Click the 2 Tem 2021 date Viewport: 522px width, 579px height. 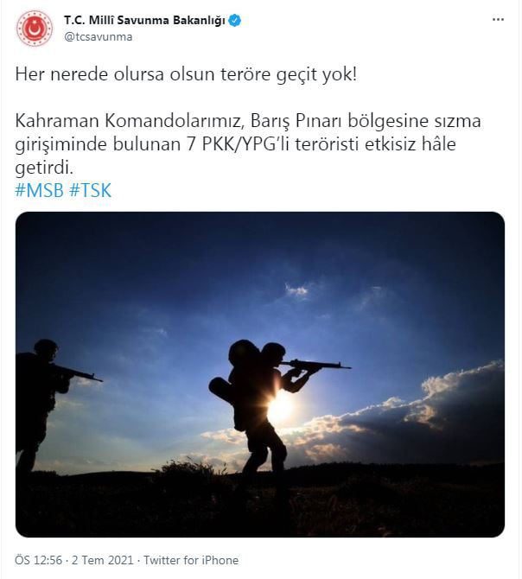(102, 560)
